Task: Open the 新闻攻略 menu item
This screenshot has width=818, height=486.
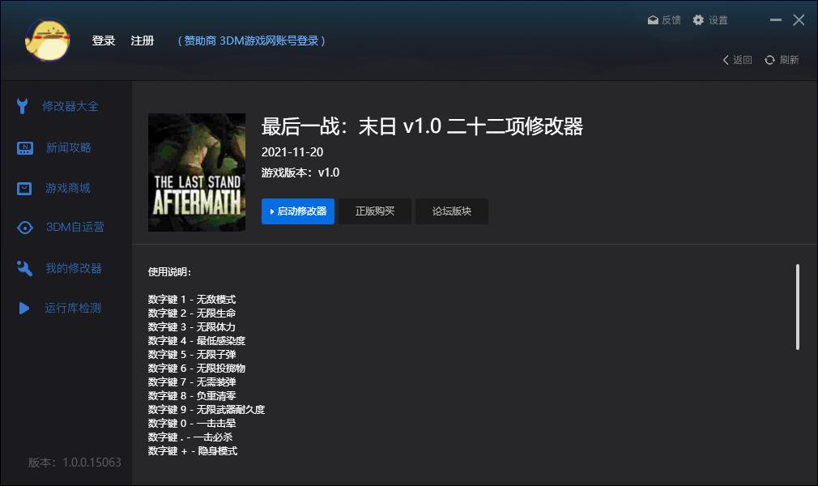Action: point(68,148)
